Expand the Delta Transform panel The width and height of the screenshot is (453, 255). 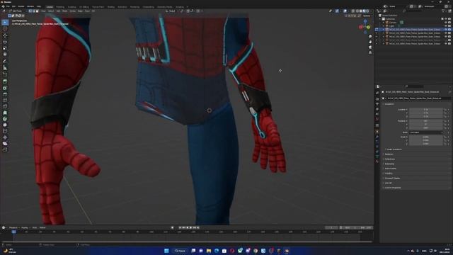(394, 149)
